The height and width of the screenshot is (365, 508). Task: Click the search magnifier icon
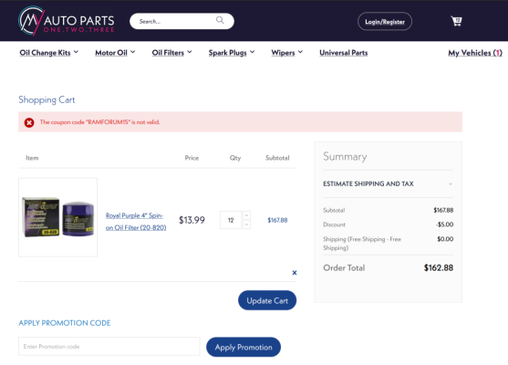pos(220,20)
